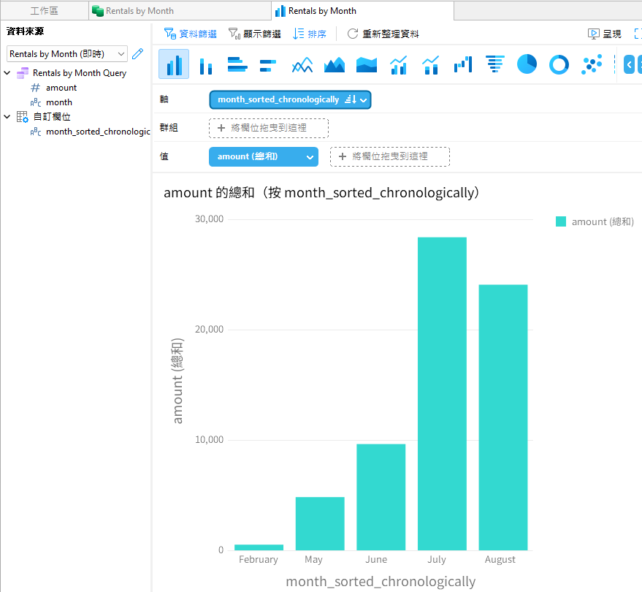Switch to the donut chart type
This screenshot has width=642, height=592.
[x=558, y=64]
